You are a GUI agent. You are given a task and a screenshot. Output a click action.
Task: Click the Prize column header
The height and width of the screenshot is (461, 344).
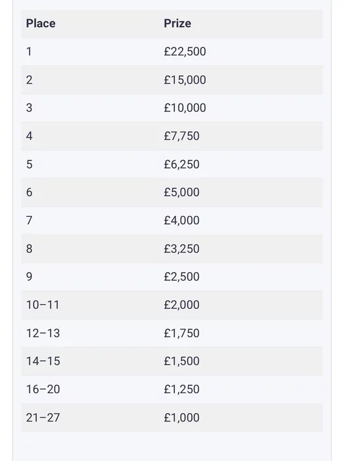[x=178, y=24]
